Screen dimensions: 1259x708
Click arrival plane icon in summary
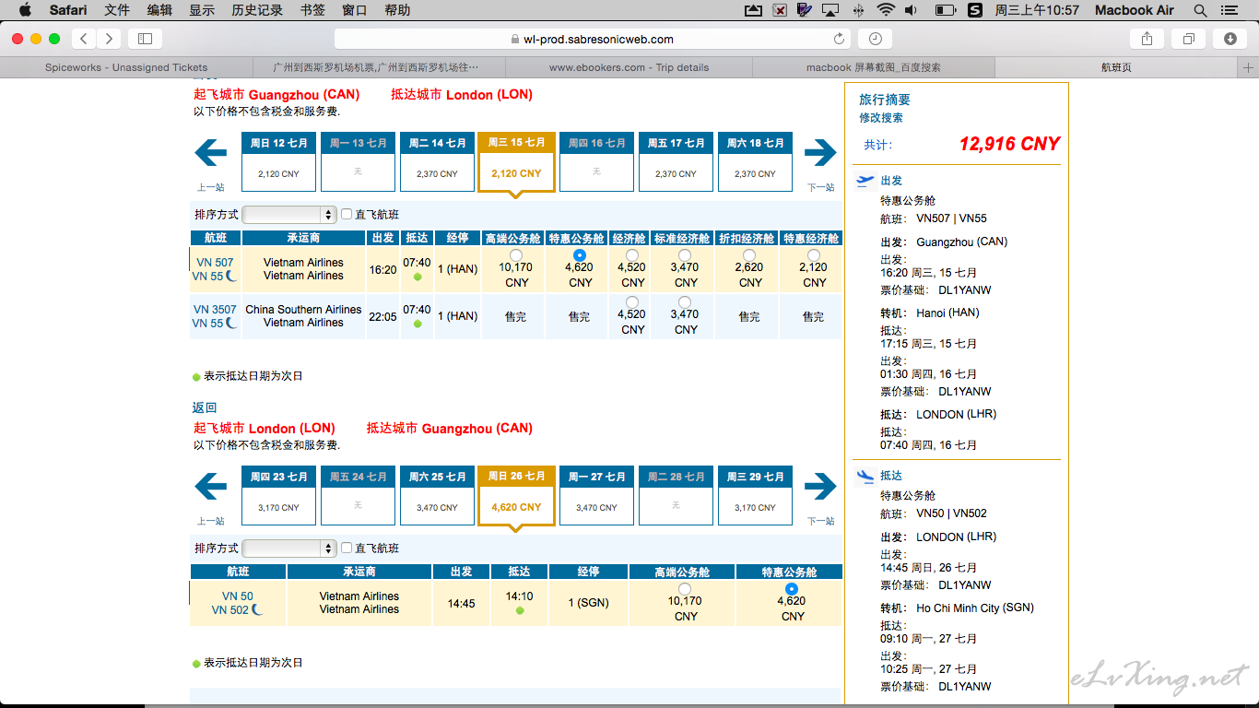tap(865, 476)
